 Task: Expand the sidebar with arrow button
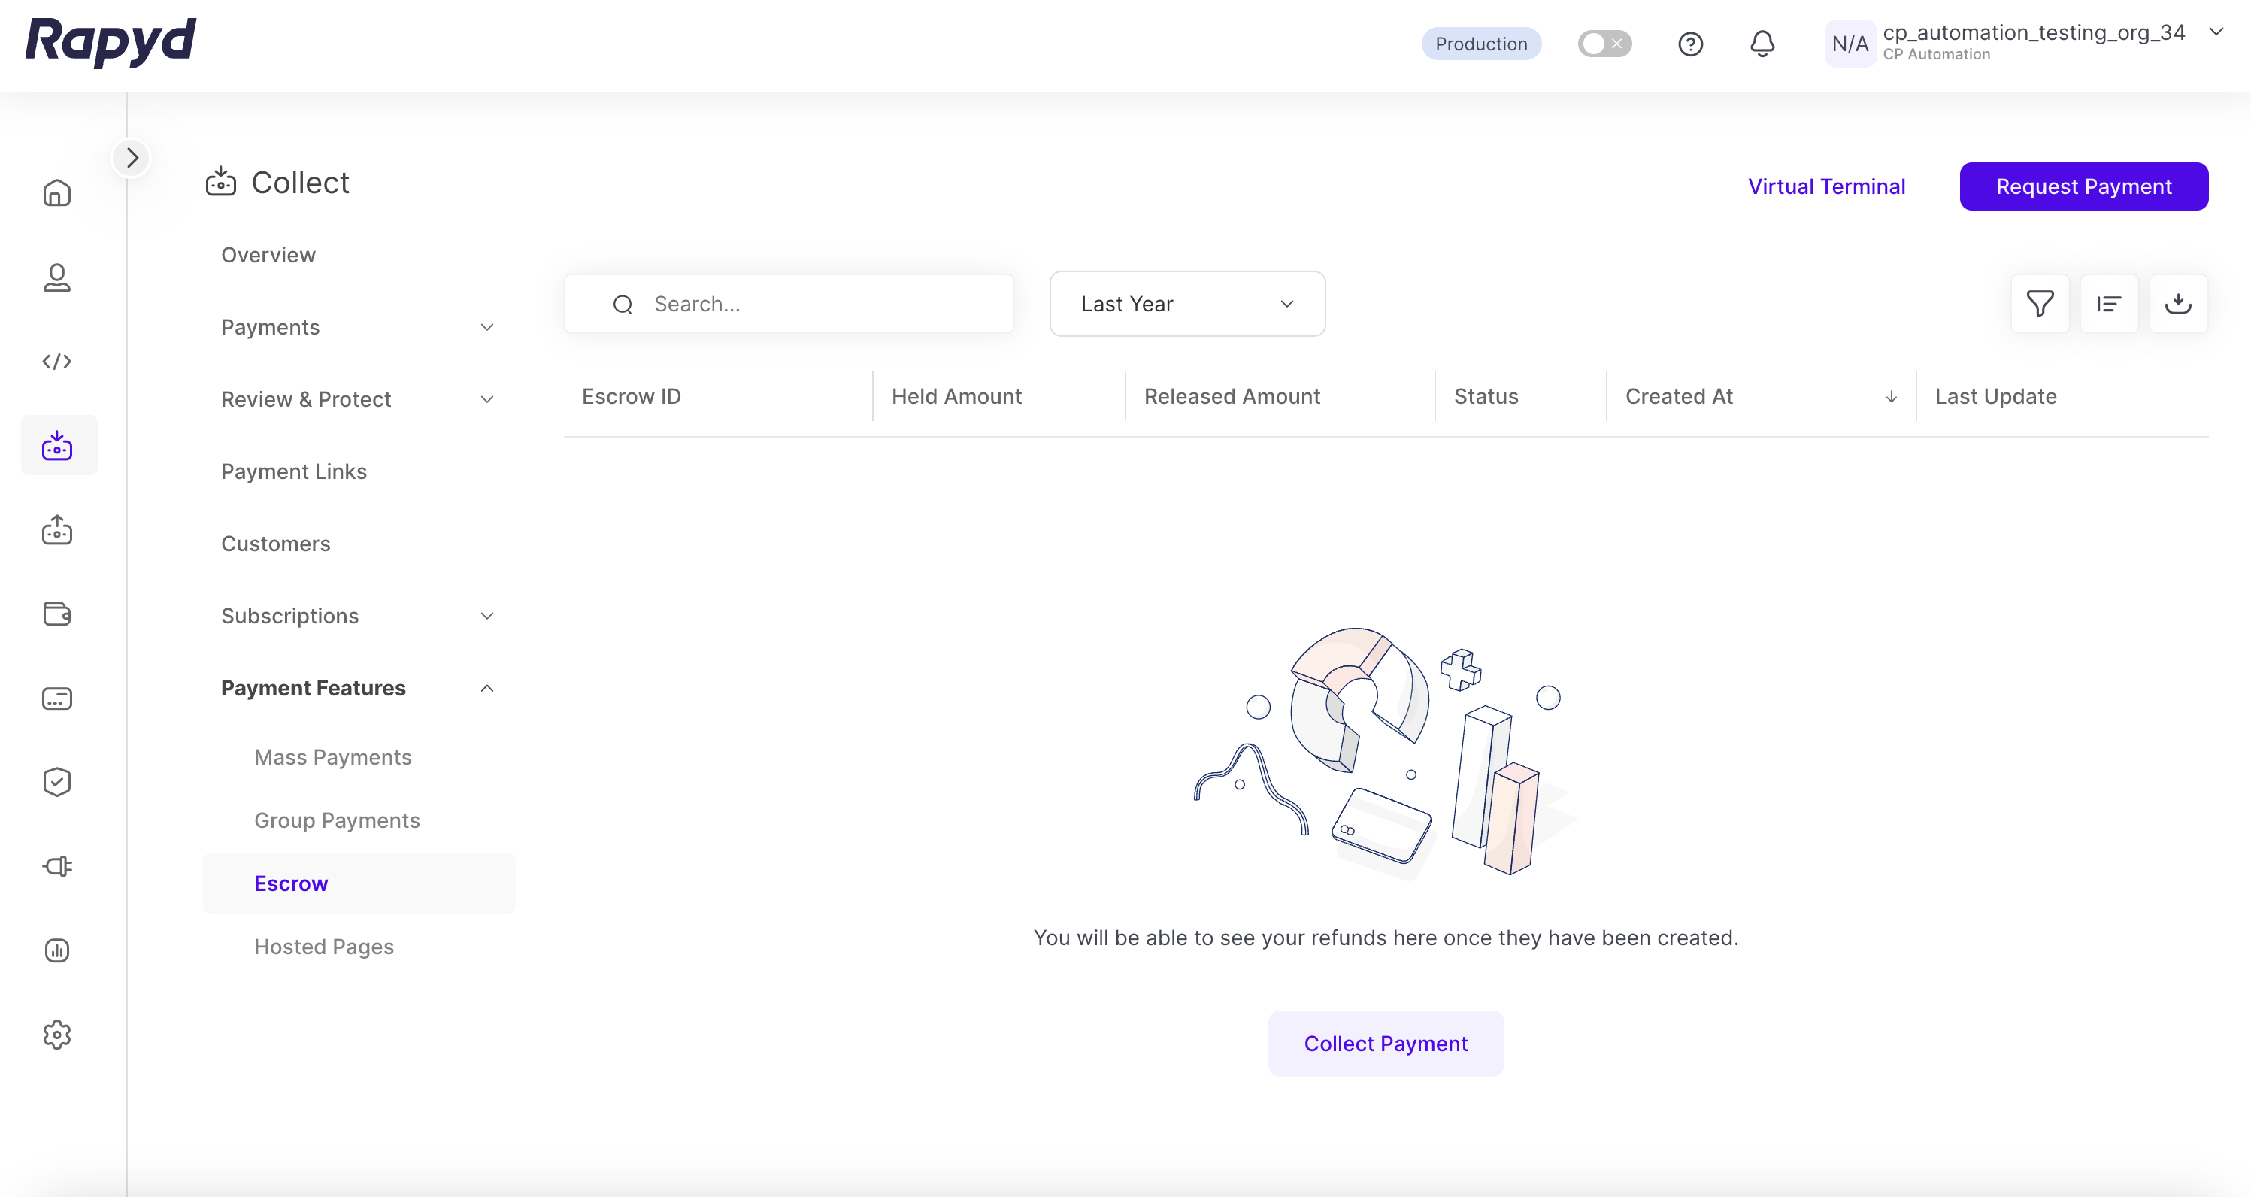coord(132,157)
